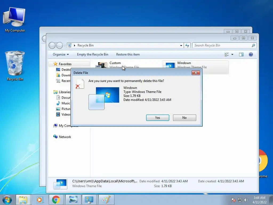Click the refresh button by address bar
Image resolution: width=273 pixels, height=205 pixels.
(x=187, y=45)
